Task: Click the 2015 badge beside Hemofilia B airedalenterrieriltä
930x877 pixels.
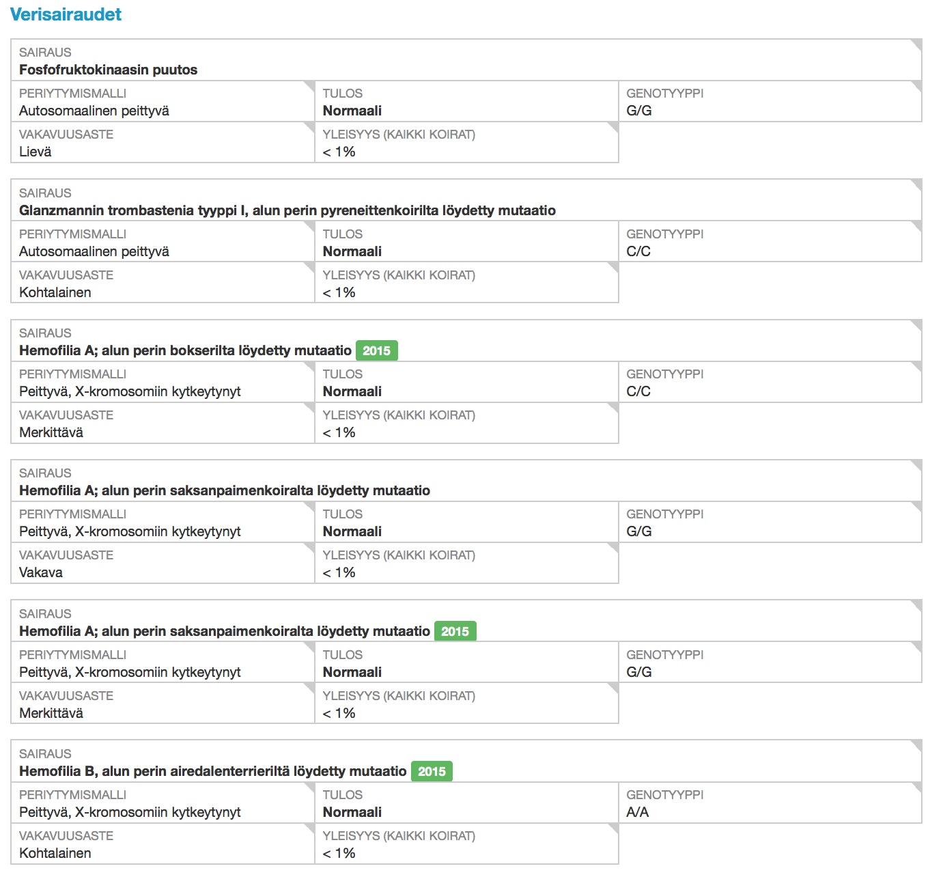Action: (x=432, y=772)
